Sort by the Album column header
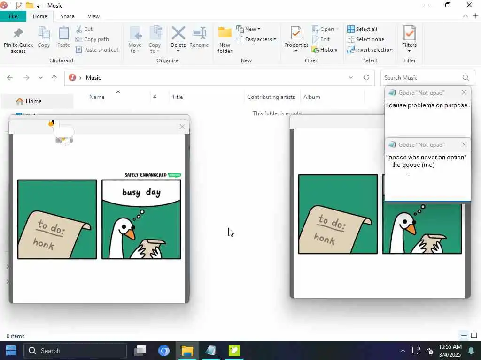 coord(312,97)
